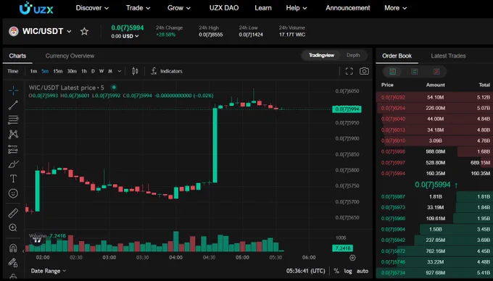
Task: Switch to the Currency Overview tab
Action: pyautogui.click(x=70, y=56)
